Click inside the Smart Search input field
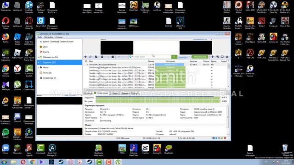This screenshot has width=294, height=165. tap(152, 57)
